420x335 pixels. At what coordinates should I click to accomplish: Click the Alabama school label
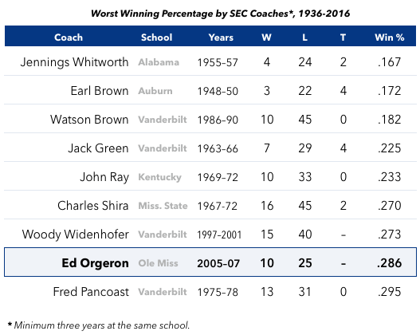pos(159,62)
